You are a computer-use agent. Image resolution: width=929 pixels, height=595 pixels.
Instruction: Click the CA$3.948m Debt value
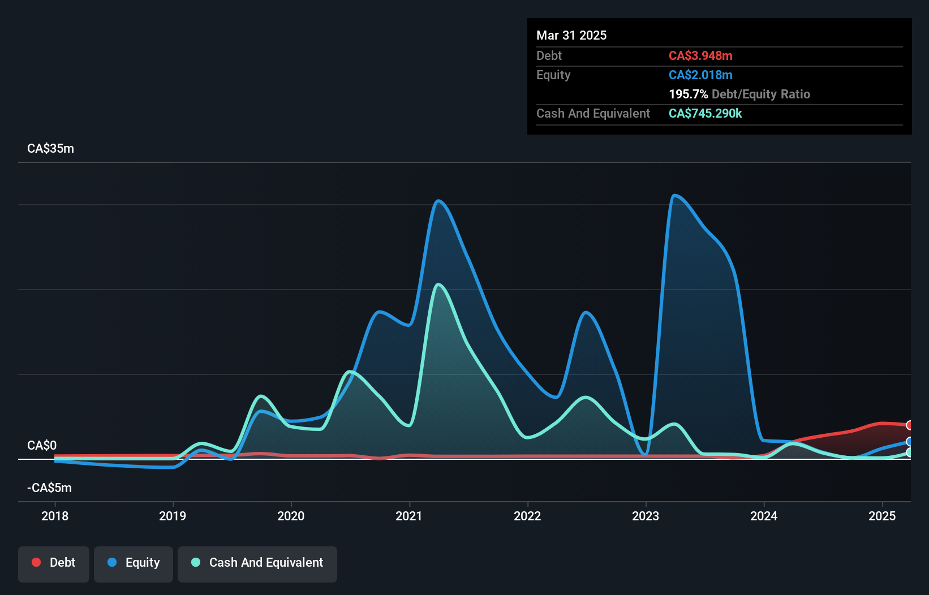tap(701, 55)
